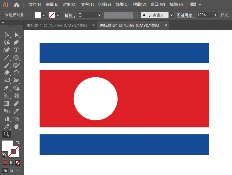Screen dimensions: 232x175
Task: Enable Draw Normal mode
Action: 5,171
